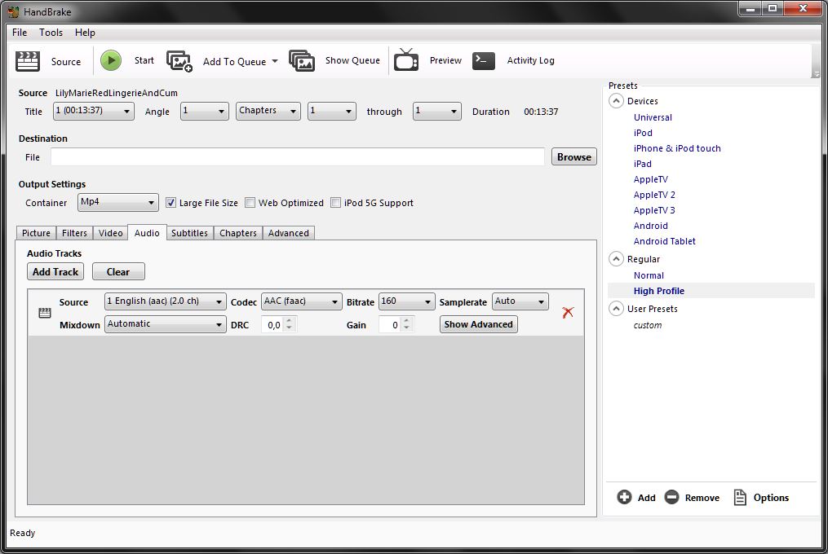
Task: Click the preset Options document icon
Action: (x=740, y=497)
